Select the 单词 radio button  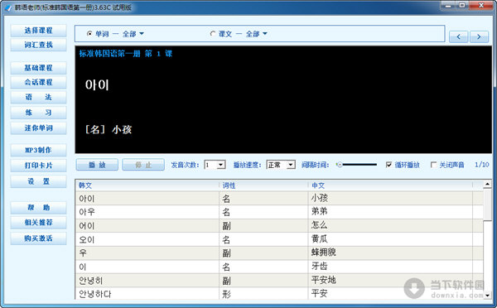click(x=89, y=34)
